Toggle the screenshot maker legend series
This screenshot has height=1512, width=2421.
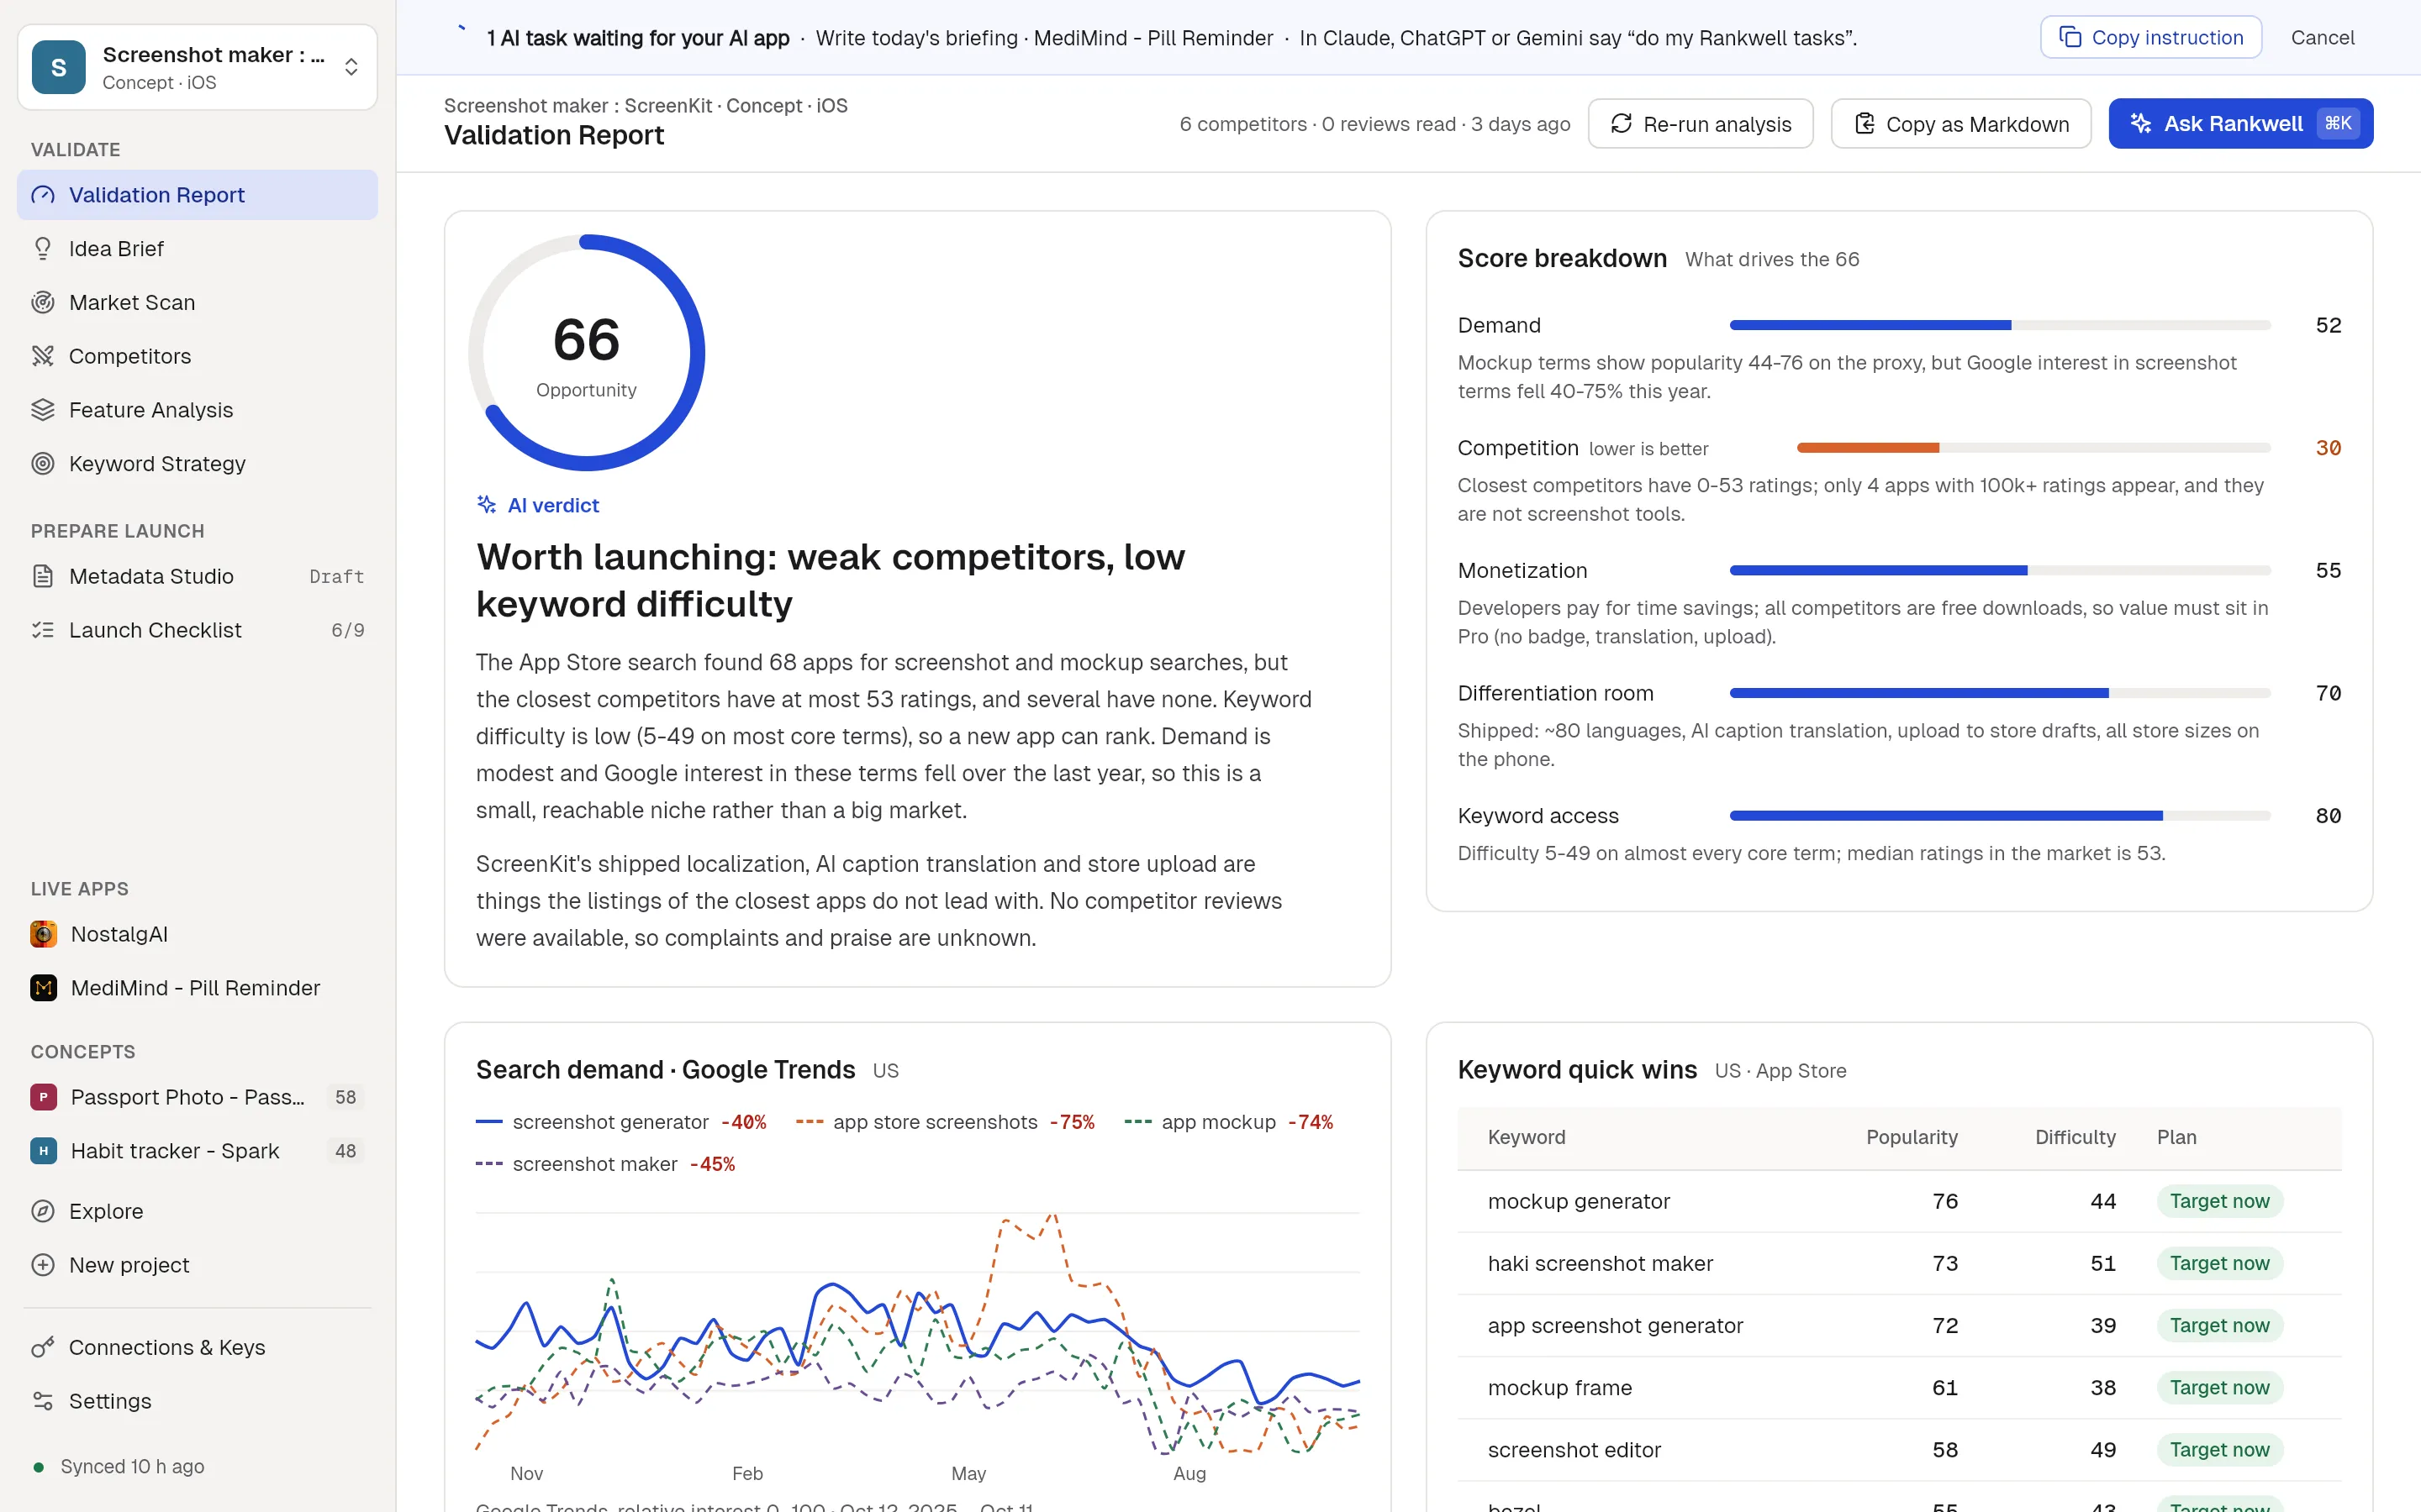click(x=605, y=1164)
